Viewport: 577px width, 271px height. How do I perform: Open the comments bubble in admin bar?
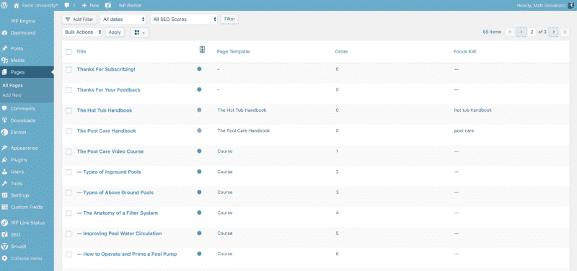pyautogui.click(x=69, y=6)
